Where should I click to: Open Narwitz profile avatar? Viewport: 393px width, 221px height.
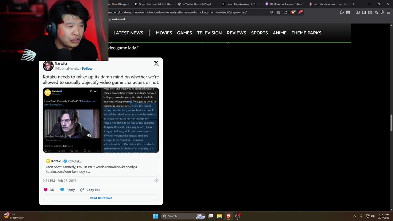pyautogui.click(x=48, y=66)
